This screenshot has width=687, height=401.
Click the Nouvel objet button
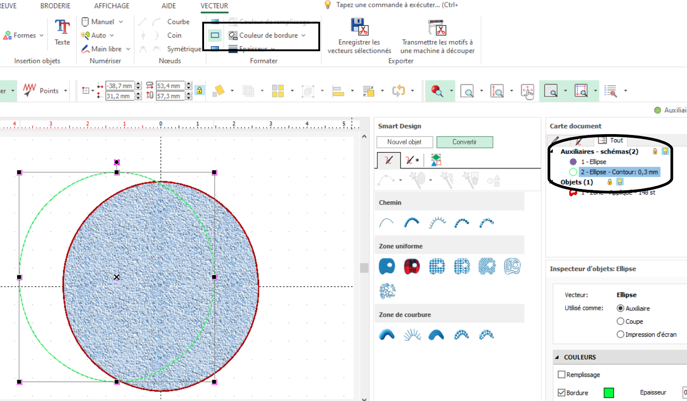404,142
